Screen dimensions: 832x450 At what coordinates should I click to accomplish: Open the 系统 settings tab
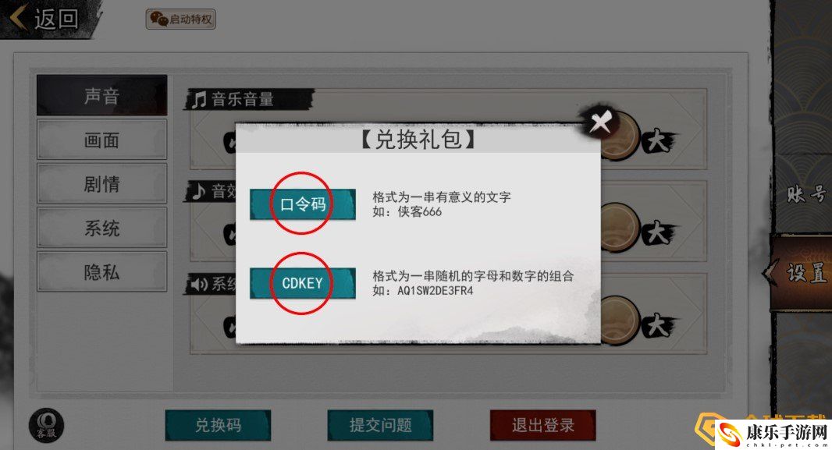coord(102,228)
